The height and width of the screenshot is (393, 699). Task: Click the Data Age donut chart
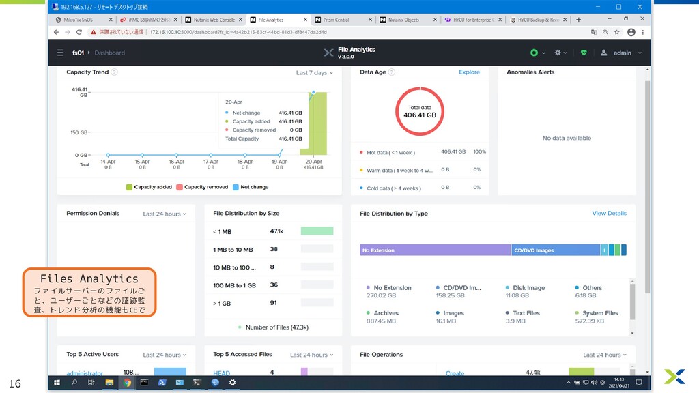(420, 111)
